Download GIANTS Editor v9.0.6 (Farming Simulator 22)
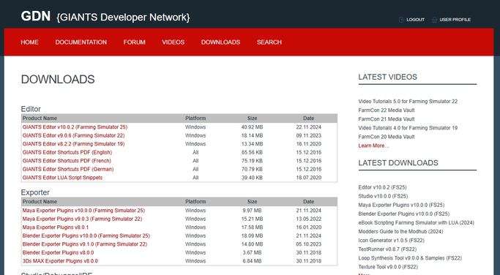This screenshot has height=275, width=500. [x=74, y=135]
